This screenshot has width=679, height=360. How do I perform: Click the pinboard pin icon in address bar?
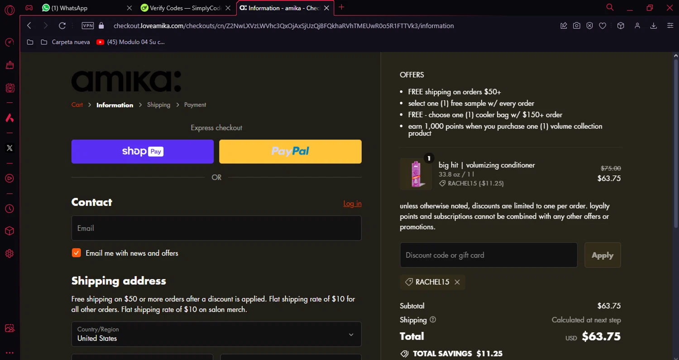click(x=564, y=26)
